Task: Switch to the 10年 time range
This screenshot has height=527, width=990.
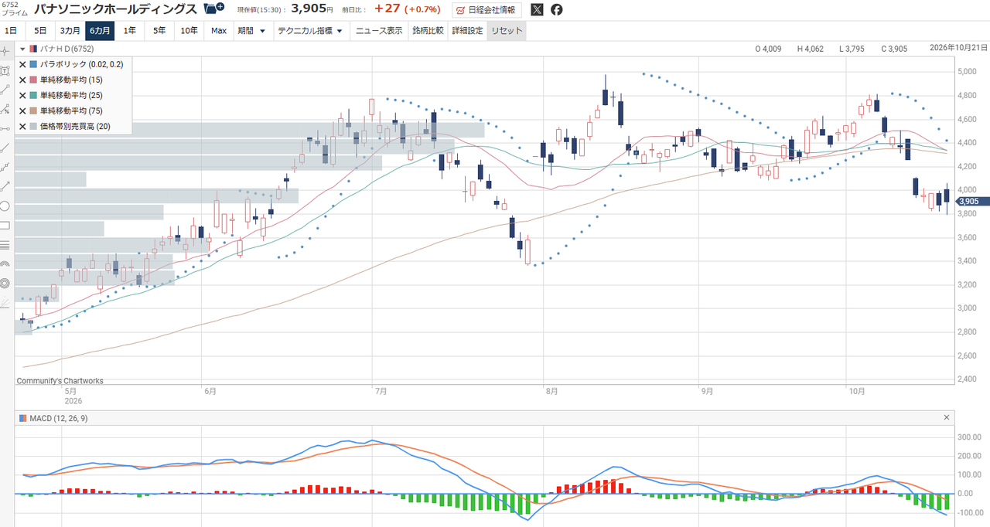Action: pos(189,31)
